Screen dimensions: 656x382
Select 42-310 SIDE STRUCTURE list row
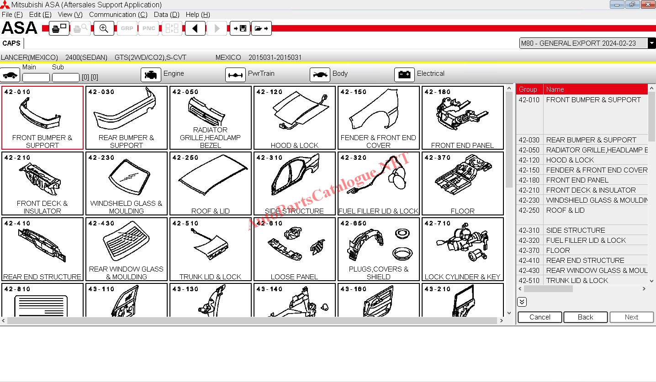[x=582, y=230]
